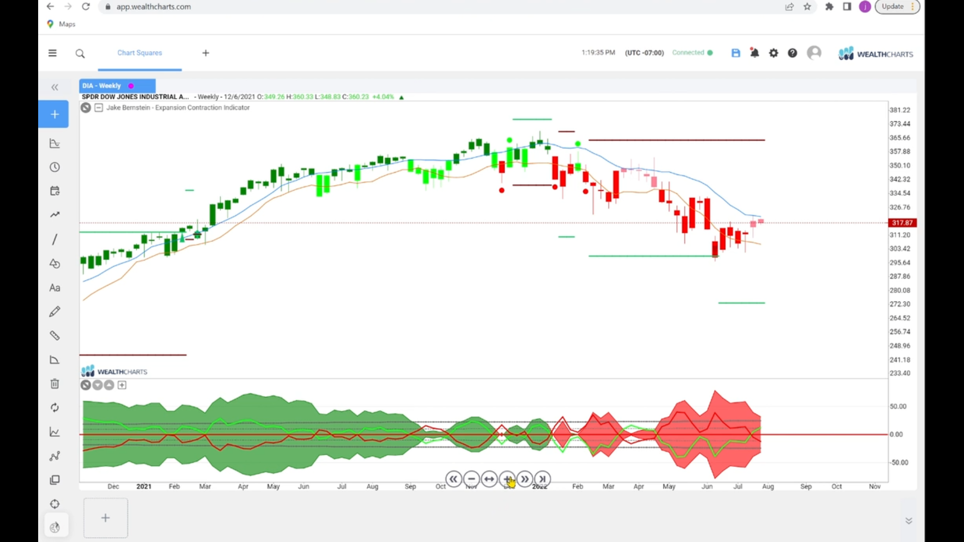Delete drawings with the trash icon

(55, 384)
